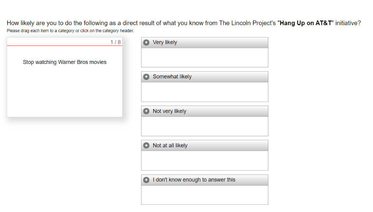Image resolution: width=373 pixels, height=212 pixels.
Task: Click the plus icon beside Somewhat likely
Action: click(146, 77)
